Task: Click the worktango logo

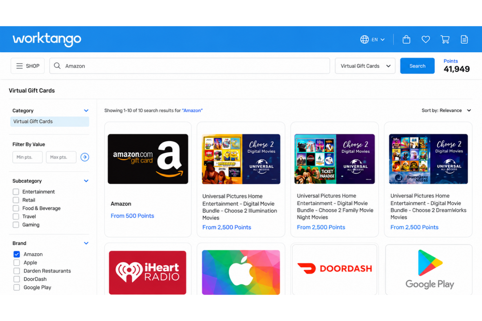Action: pyautogui.click(x=47, y=39)
